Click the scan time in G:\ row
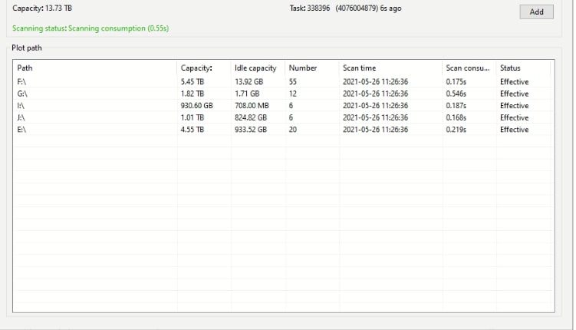The width and height of the screenshot is (576, 330). (x=375, y=94)
